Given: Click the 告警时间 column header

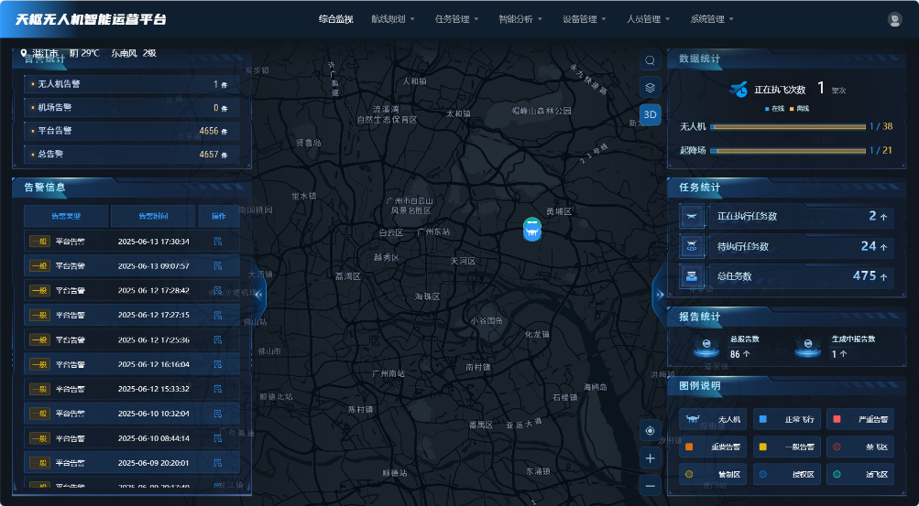Looking at the screenshot, I should pyautogui.click(x=152, y=216).
